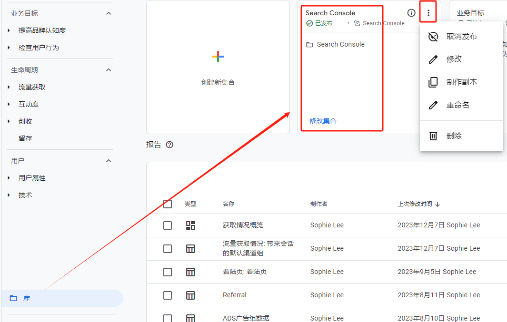Click the colorful plus icon to create collection
507x322 pixels.
point(218,57)
